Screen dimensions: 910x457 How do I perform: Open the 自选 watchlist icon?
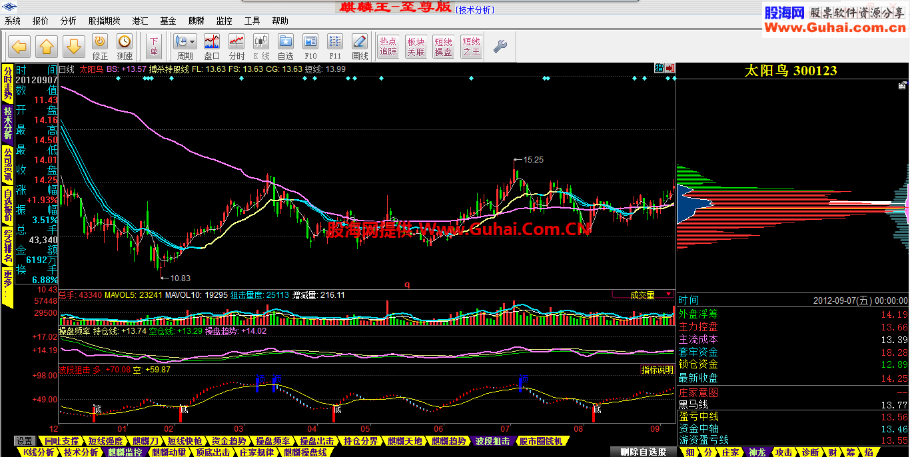point(285,47)
